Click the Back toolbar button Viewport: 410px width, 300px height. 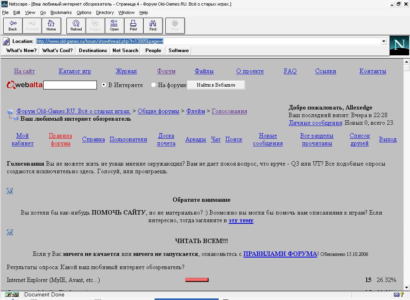click(x=13, y=26)
